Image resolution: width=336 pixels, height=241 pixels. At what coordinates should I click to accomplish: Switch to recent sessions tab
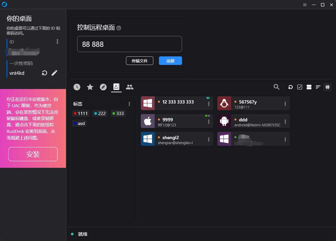pyautogui.click(x=77, y=87)
